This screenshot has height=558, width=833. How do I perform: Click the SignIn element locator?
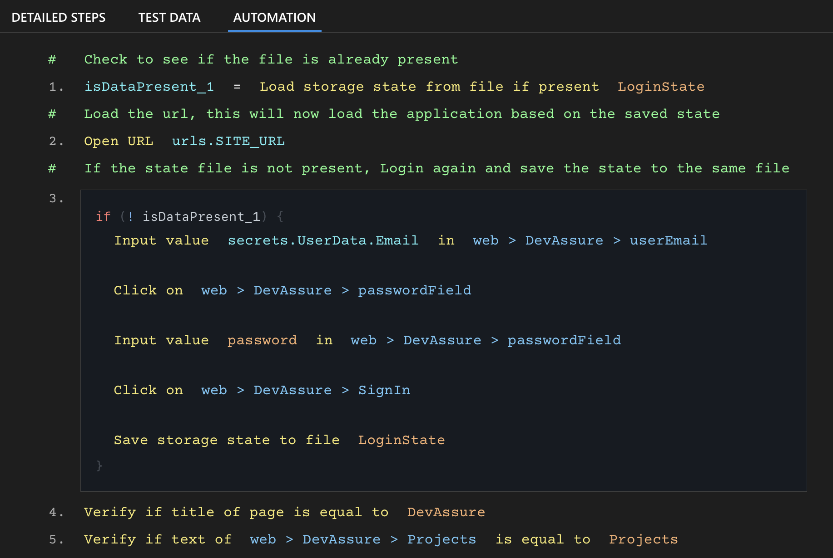point(384,390)
